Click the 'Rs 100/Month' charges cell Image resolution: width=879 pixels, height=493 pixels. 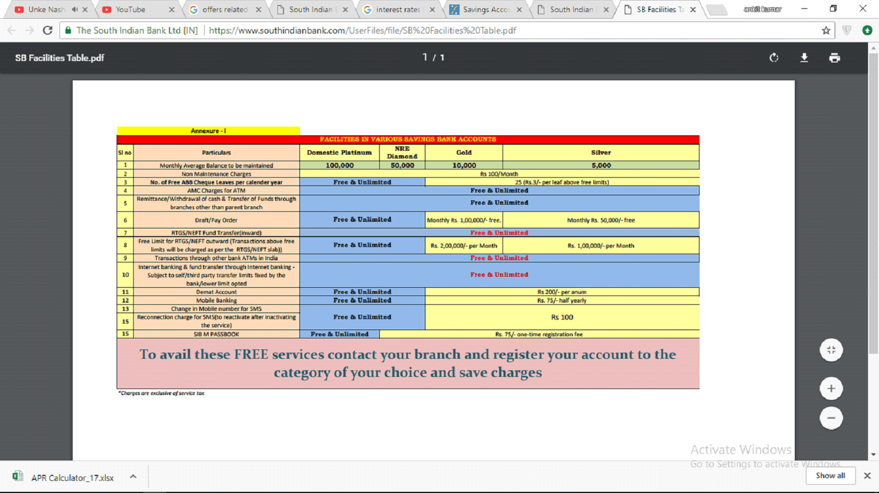point(499,174)
